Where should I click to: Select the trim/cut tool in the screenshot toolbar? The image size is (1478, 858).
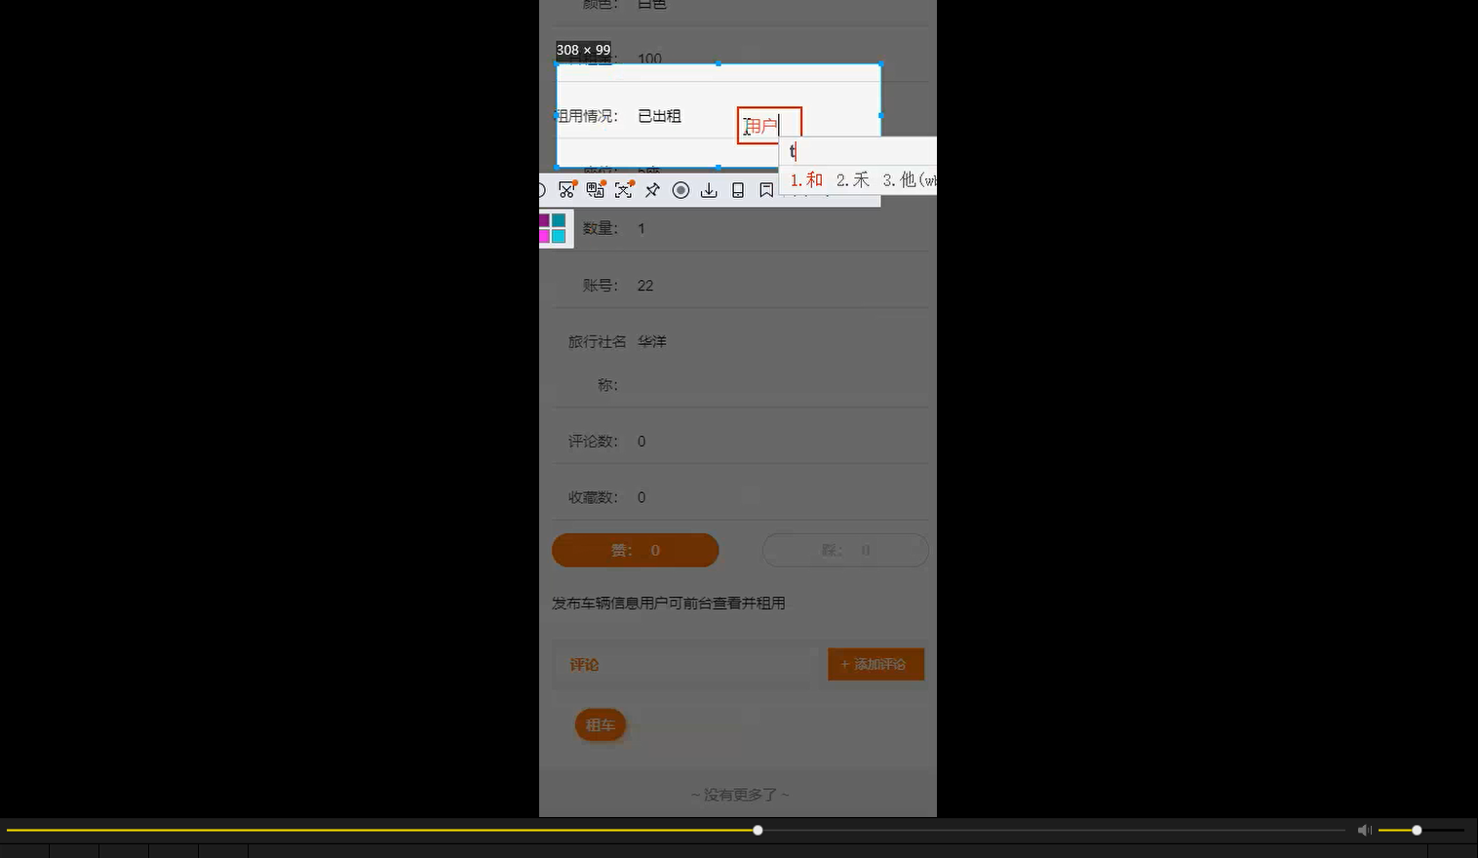click(x=566, y=190)
